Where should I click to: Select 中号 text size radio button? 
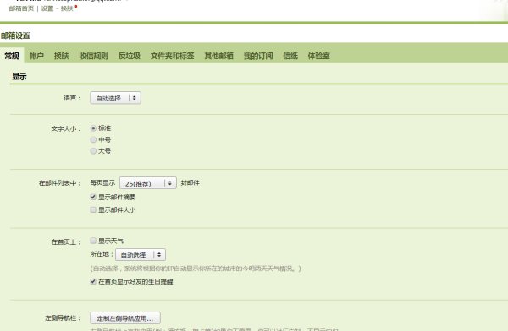coord(93,139)
